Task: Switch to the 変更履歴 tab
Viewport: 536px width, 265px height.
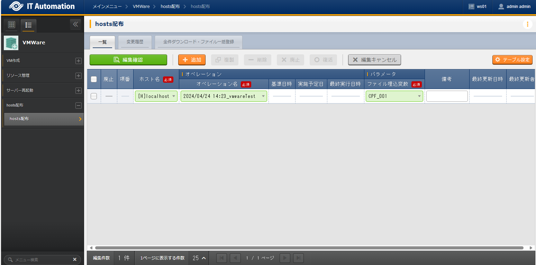Action: [135, 42]
